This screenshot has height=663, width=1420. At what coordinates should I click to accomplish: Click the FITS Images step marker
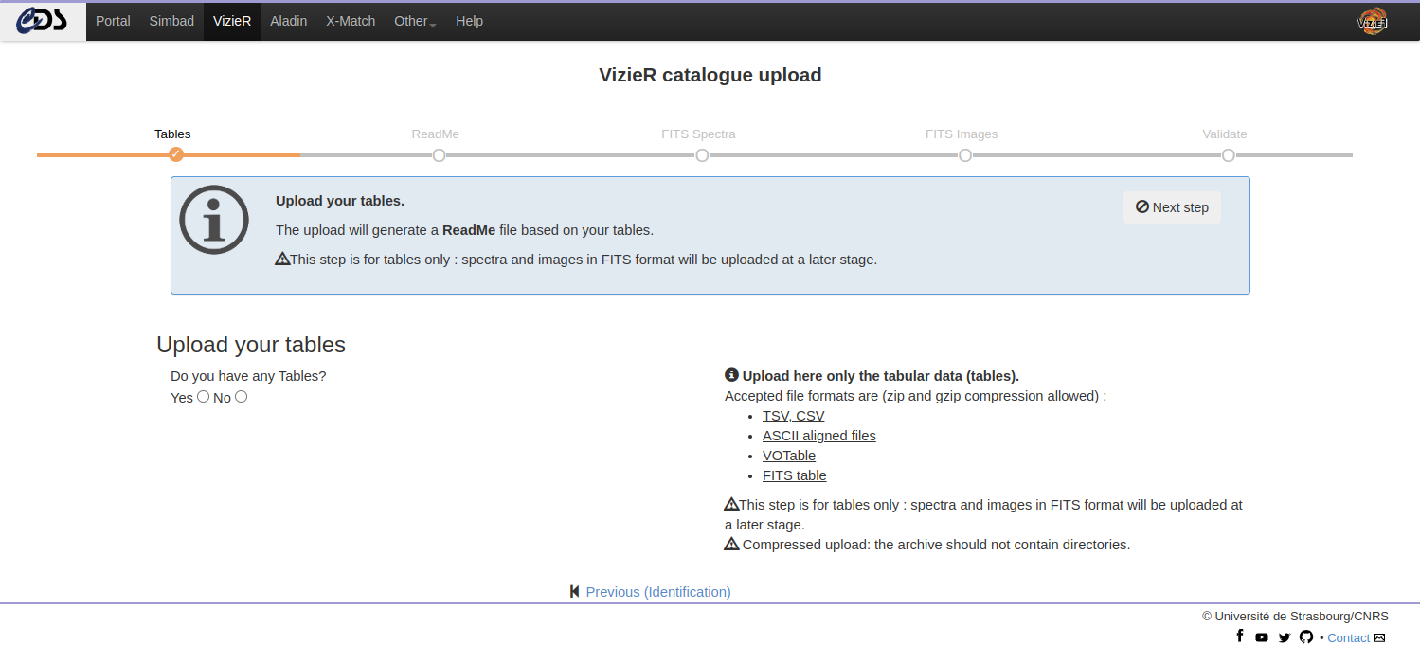point(964,155)
